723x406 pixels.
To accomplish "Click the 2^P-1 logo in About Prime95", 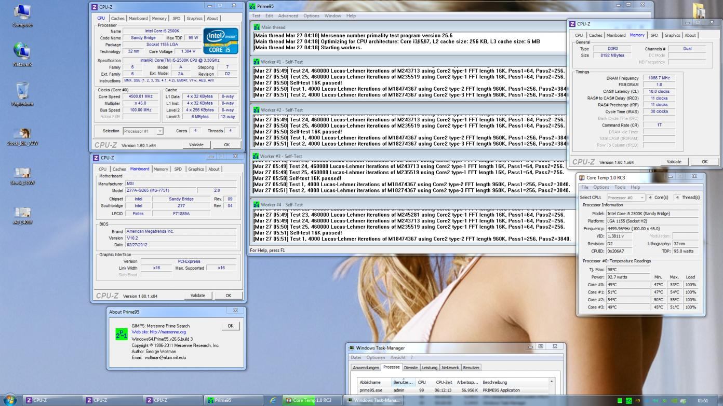I will pyautogui.click(x=121, y=334).
